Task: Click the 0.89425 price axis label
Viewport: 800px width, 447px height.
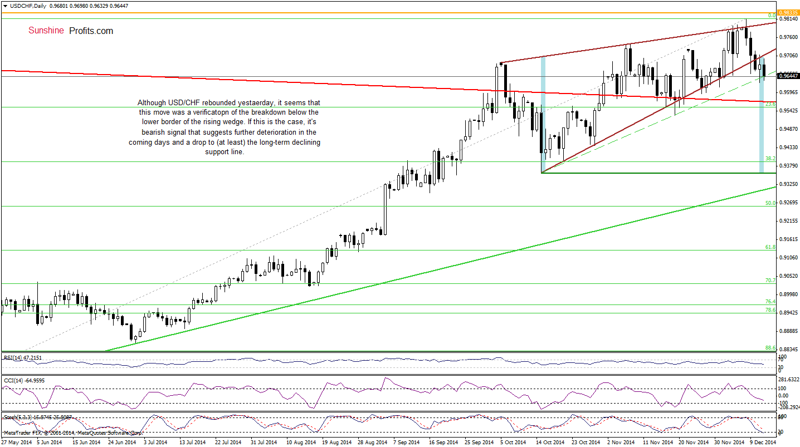Action: point(788,313)
